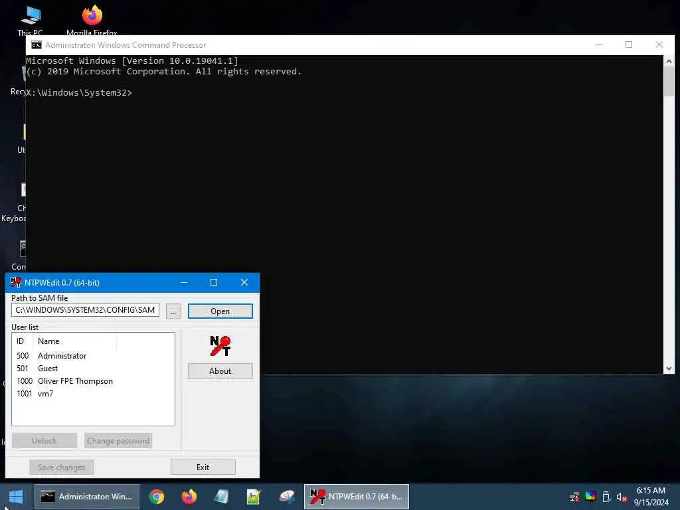
Task: Click the colorful display tray icon
Action: 590,496
